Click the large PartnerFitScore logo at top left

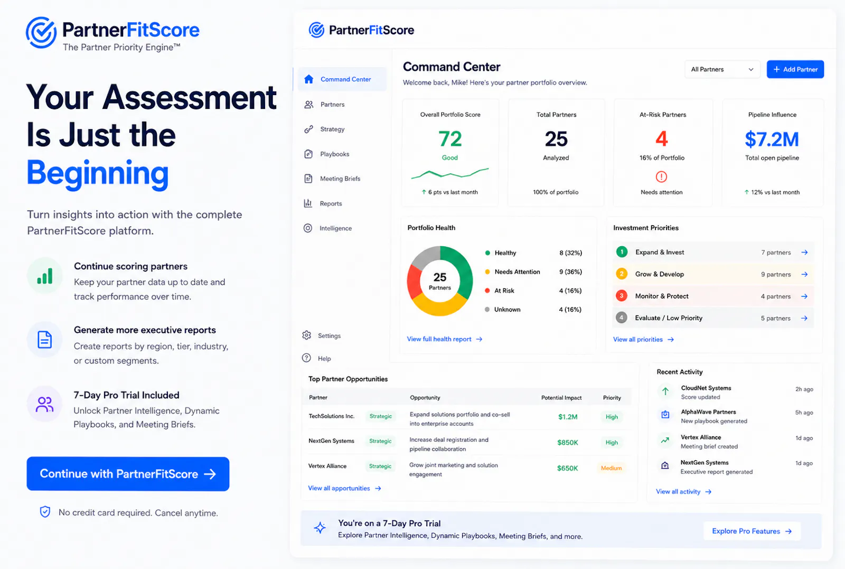tap(112, 34)
